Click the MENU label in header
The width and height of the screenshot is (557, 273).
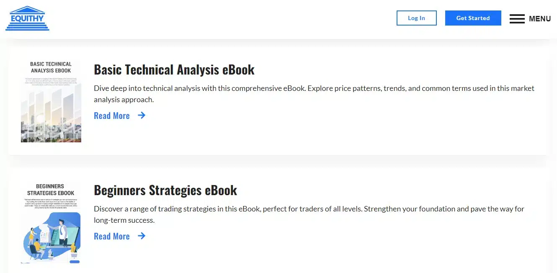click(540, 18)
